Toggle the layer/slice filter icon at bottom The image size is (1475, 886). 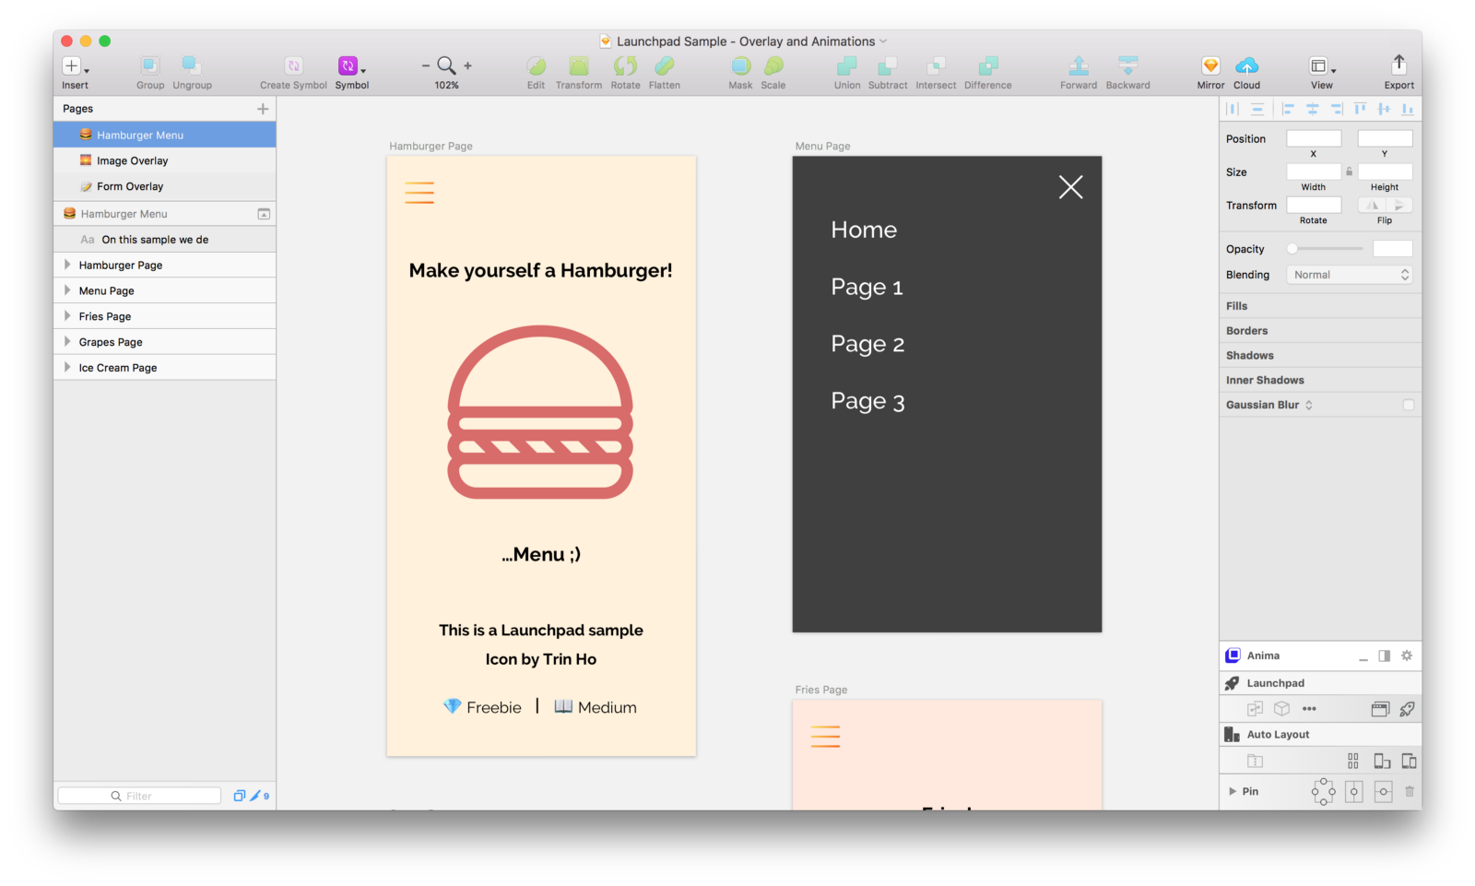coord(240,796)
